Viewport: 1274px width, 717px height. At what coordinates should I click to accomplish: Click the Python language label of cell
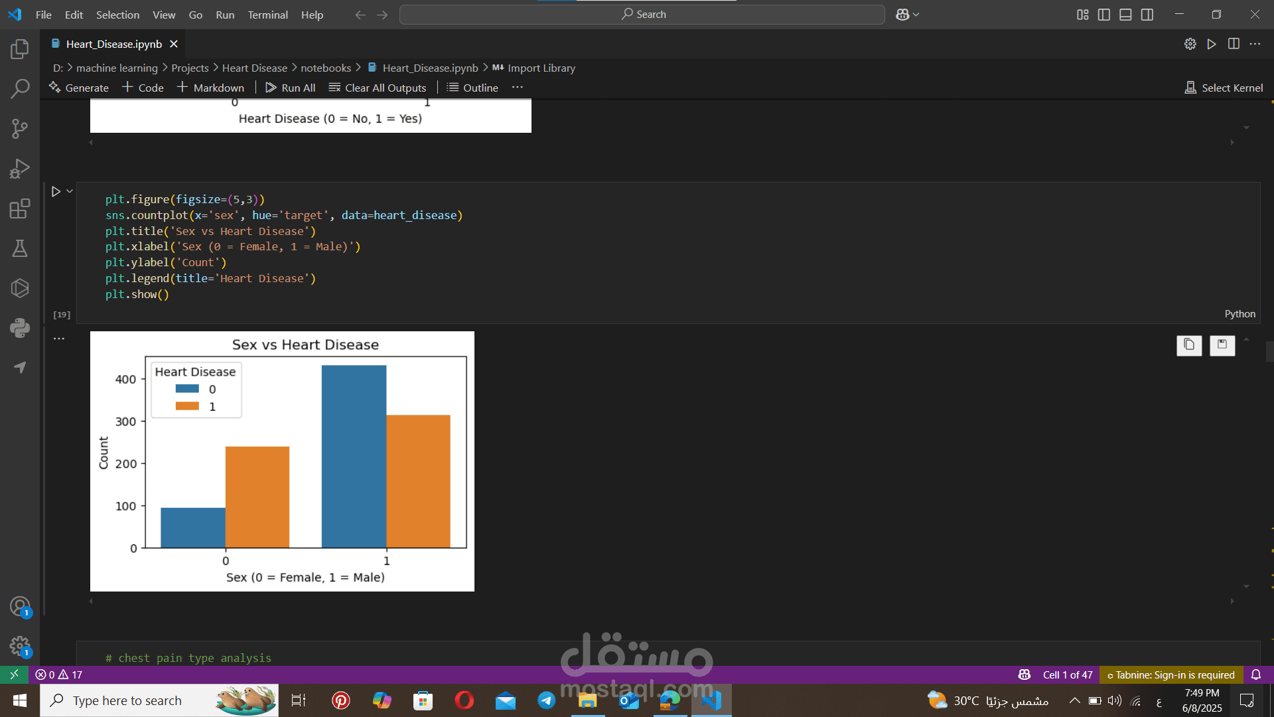coord(1239,314)
